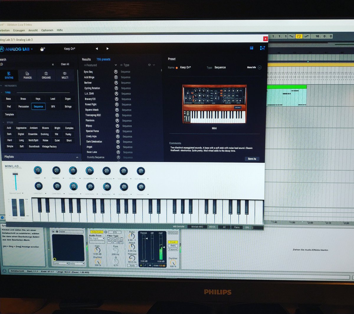Clear the search field with the X
Screen dimensions: 354x314
53,64
